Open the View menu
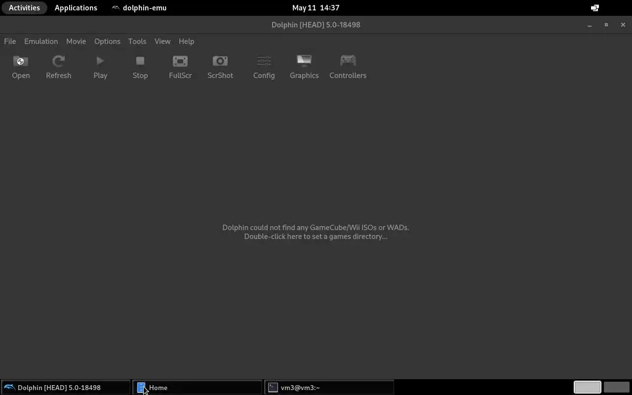 pos(162,41)
